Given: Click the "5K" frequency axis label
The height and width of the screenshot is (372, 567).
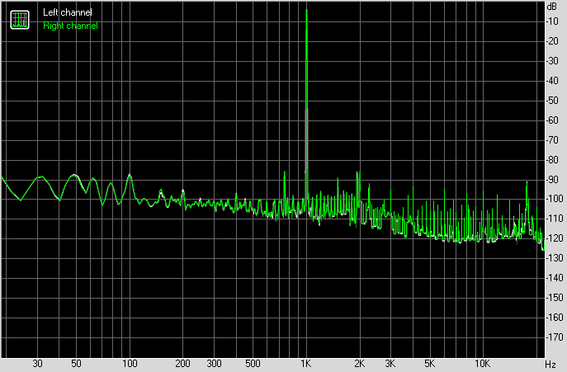Looking at the screenshot, I should pos(430,363).
